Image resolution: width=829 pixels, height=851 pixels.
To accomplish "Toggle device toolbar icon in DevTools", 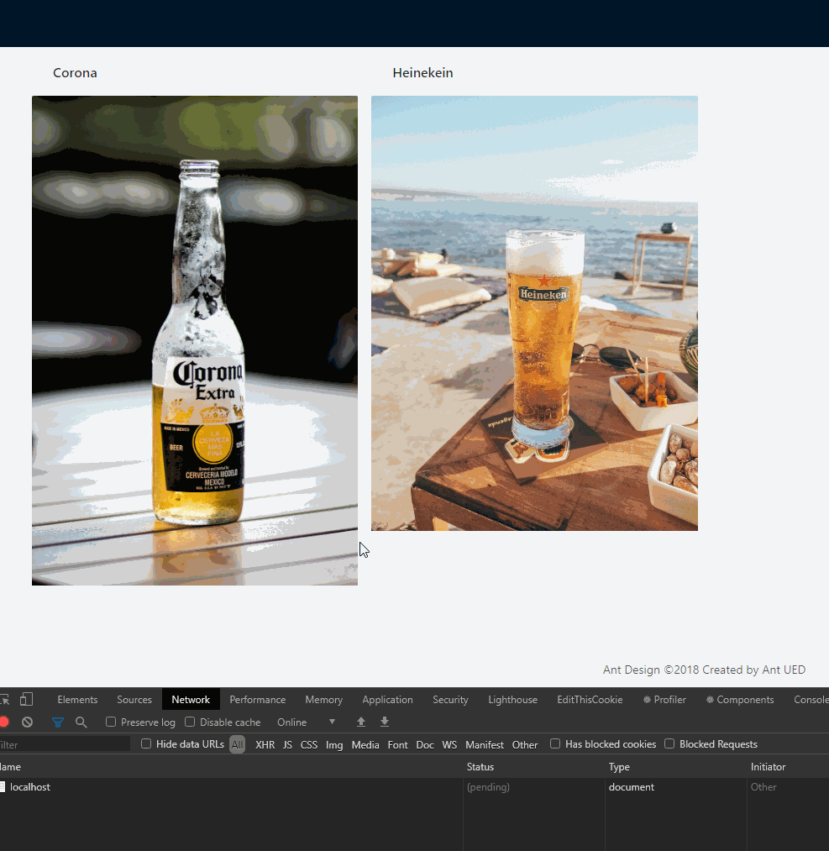I will point(26,699).
